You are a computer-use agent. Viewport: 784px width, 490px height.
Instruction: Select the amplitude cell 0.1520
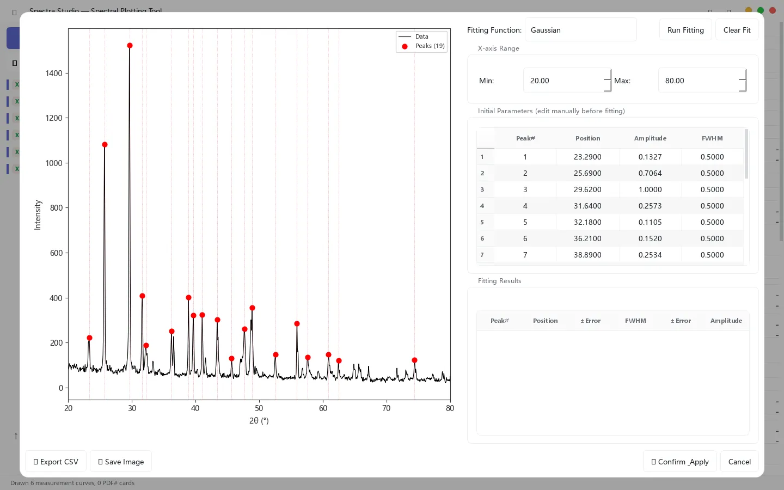[650, 238]
